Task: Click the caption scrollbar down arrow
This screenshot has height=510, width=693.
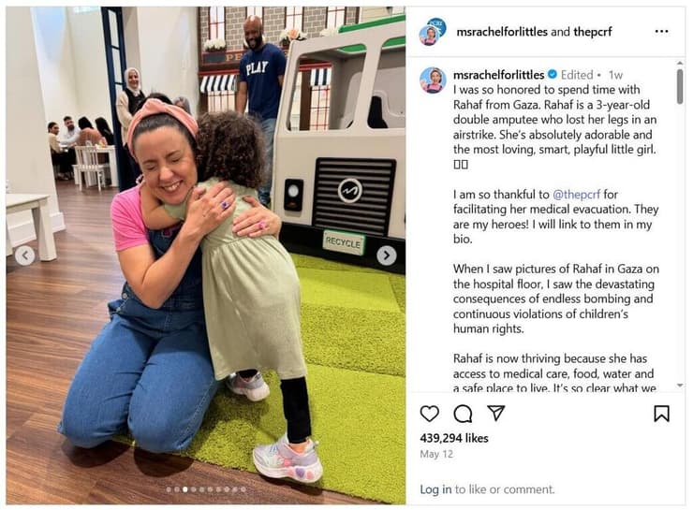Action: coord(680,386)
